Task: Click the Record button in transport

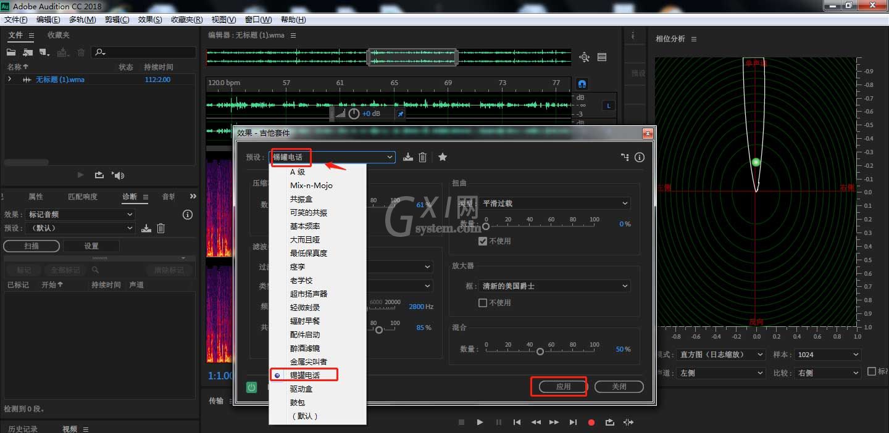Action: (x=591, y=423)
